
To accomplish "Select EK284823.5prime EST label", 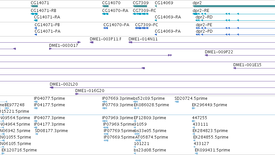I will pyautogui.click(x=210, y=131).
